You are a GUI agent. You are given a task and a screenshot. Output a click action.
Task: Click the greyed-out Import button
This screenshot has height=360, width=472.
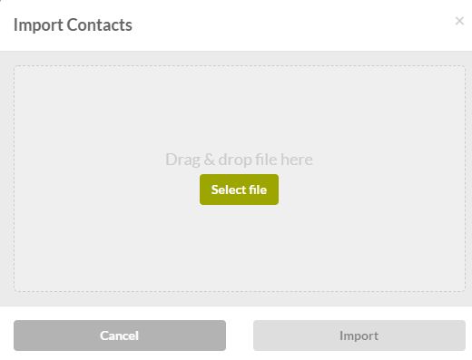pos(359,336)
